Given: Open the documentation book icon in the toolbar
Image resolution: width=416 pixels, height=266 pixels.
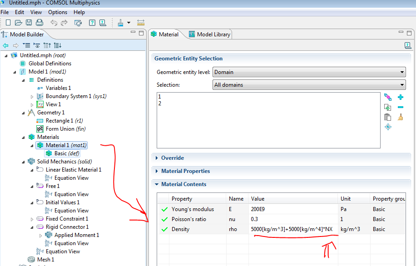Looking at the screenshot, I should (x=103, y=23).
